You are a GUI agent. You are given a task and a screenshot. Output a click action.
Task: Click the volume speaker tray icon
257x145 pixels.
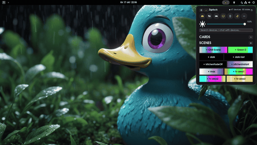pos(249,3)
